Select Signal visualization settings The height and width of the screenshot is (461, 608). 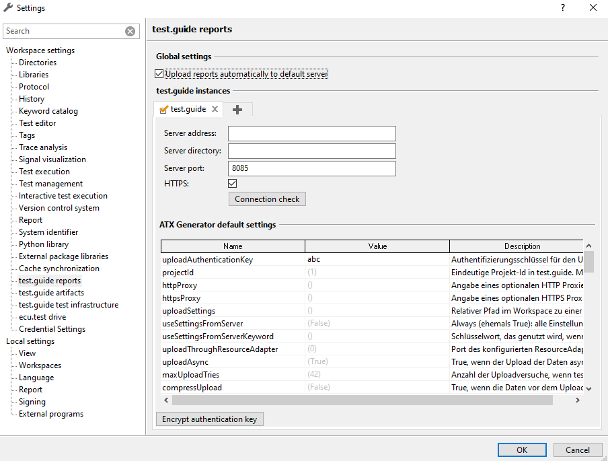52,159
